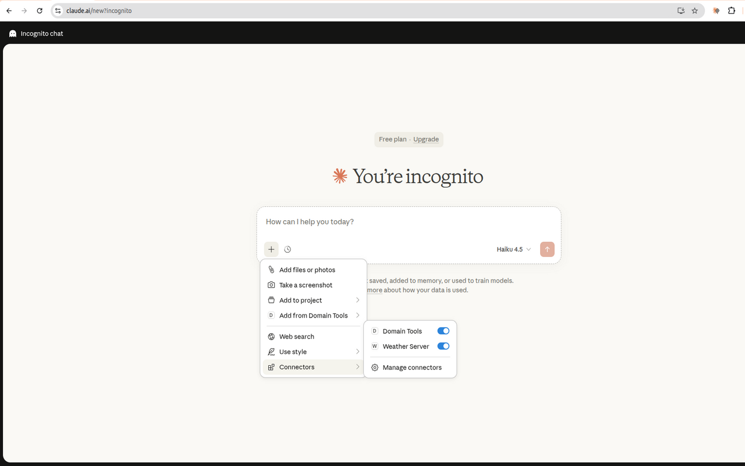Click the orange send arrow button
Image resolution: width=745 pixels, height=466 pixels.
tap(547, 249)
